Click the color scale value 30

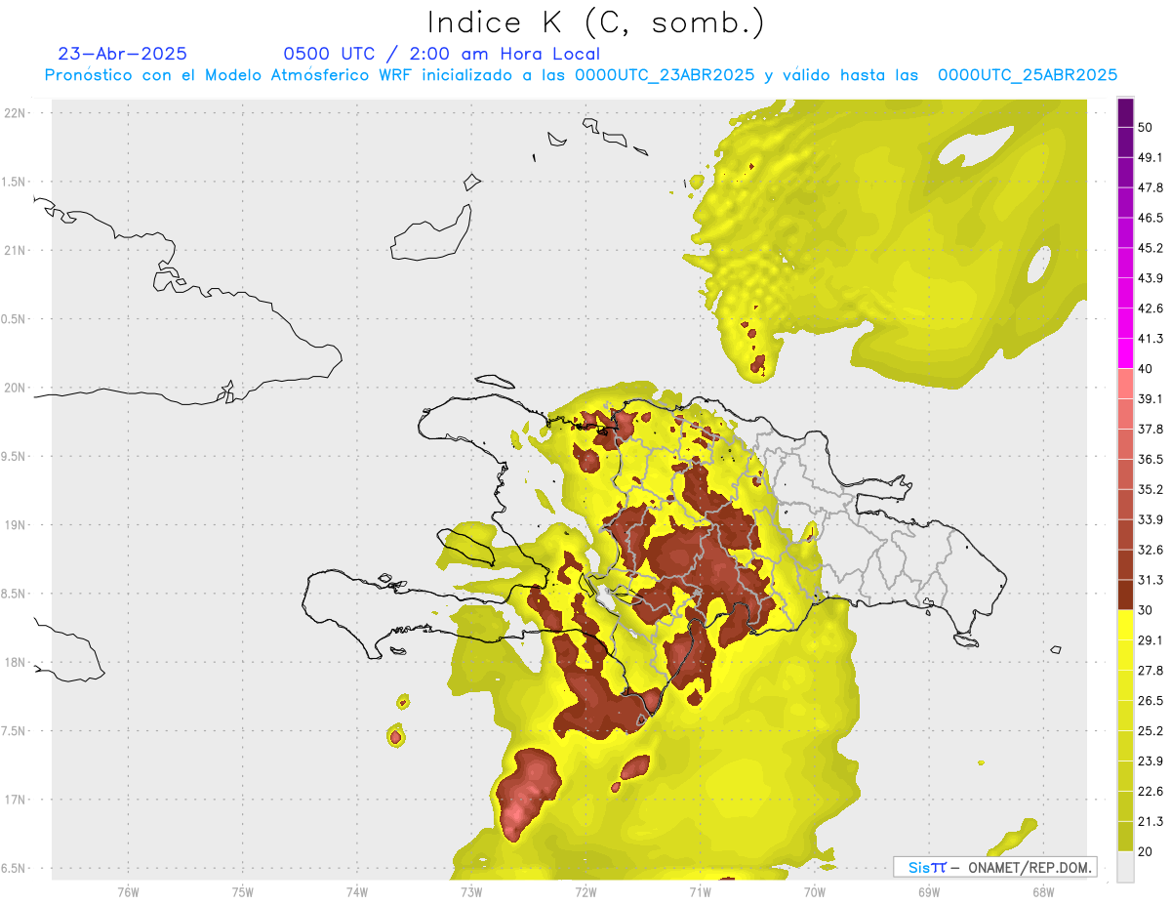[1147, 610]
